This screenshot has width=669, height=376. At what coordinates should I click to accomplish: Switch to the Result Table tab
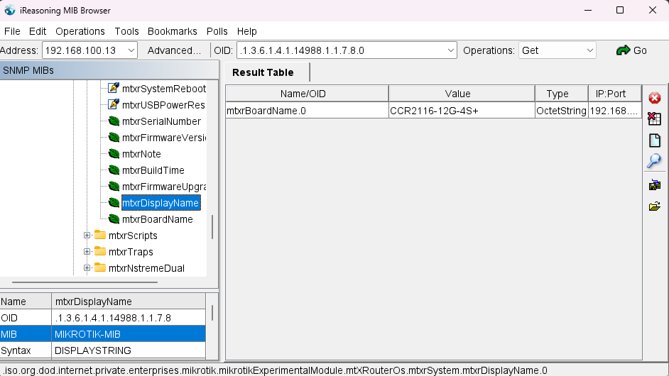(x=263, y=72)
